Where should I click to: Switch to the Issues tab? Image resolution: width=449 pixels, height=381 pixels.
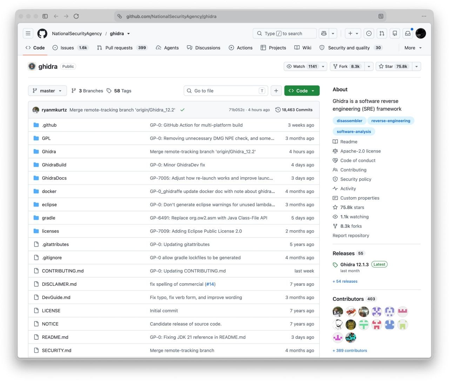click(70, 48)
